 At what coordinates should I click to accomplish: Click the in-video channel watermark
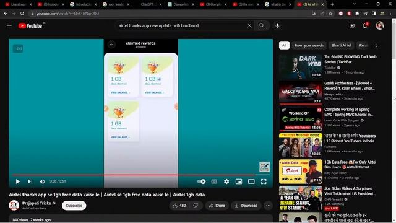coord(264,167)
